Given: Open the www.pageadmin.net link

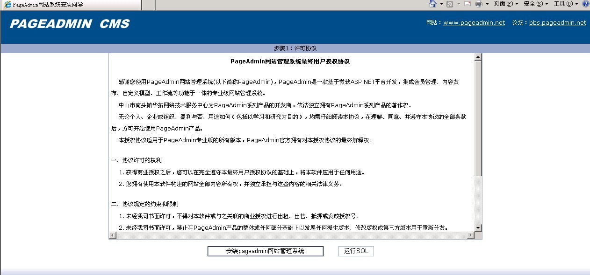Looking at the screenshot, I should tap(474, 23).
